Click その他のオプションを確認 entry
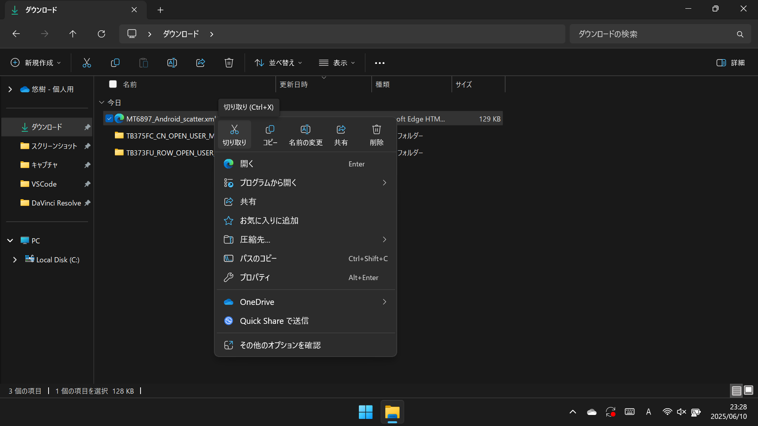 click(x=280, y=345)
